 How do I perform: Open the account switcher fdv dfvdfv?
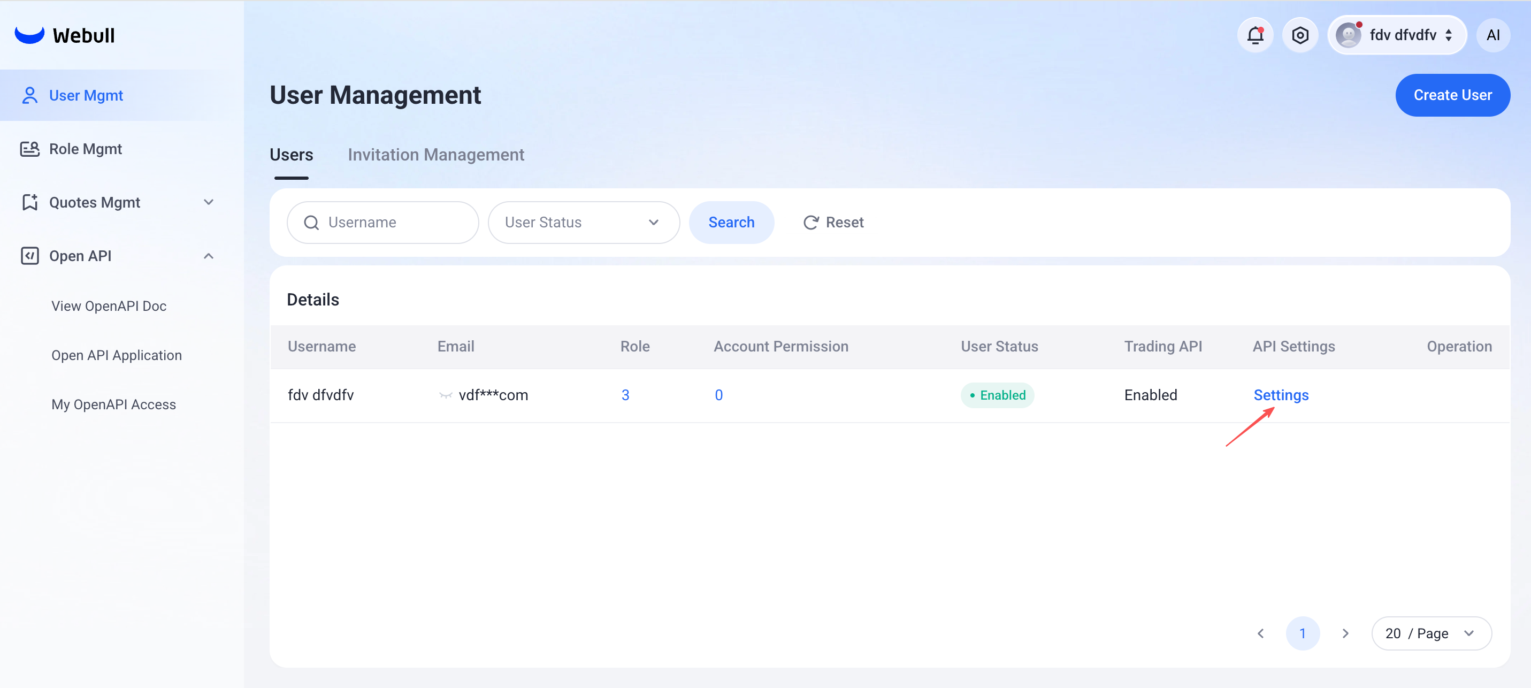(x=1397, y=35)
